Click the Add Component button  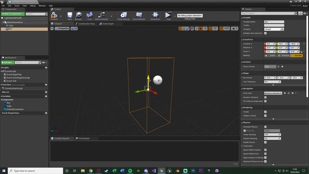tap(13, 14)
